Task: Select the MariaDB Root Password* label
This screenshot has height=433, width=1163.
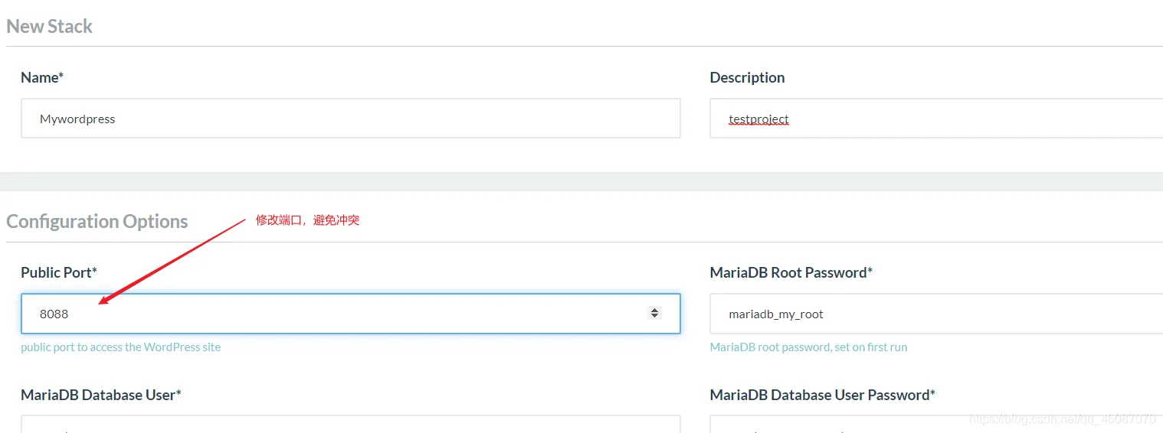Action: [x=791, y=272]
